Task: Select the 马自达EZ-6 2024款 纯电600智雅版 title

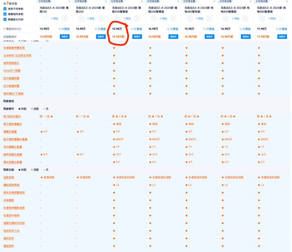Action: pos(235,10)
